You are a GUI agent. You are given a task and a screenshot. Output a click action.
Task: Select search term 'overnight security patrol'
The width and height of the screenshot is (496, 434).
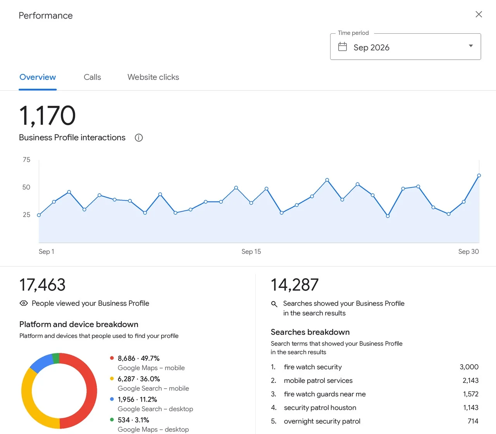click(x=322, y=421)
